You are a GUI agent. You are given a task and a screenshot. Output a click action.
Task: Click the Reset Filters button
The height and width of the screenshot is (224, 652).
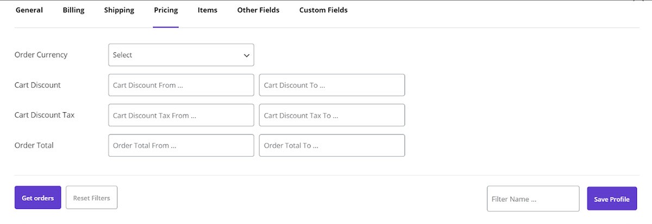(91, 198)
